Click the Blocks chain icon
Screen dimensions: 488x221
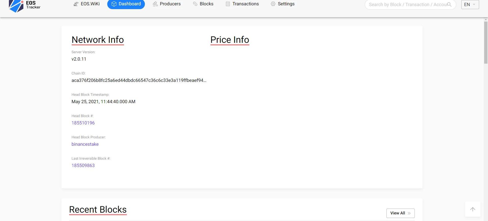click(195, 4)
